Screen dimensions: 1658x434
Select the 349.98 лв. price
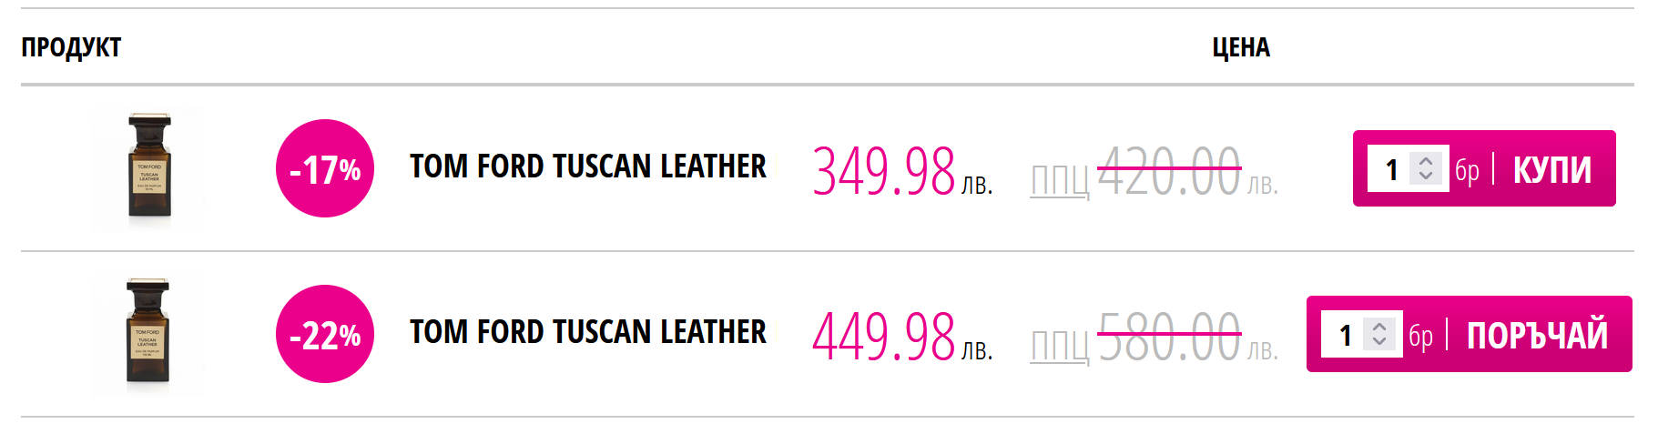[900, 171]
